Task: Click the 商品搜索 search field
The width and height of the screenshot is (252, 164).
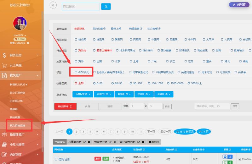Action: coord(81,7)
